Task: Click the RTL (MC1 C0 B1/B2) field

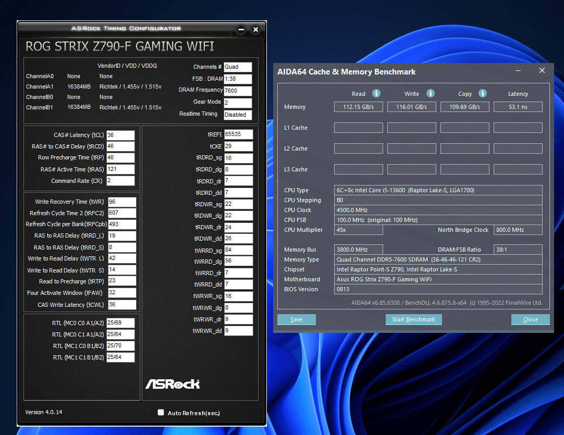Action: point(120,346)
